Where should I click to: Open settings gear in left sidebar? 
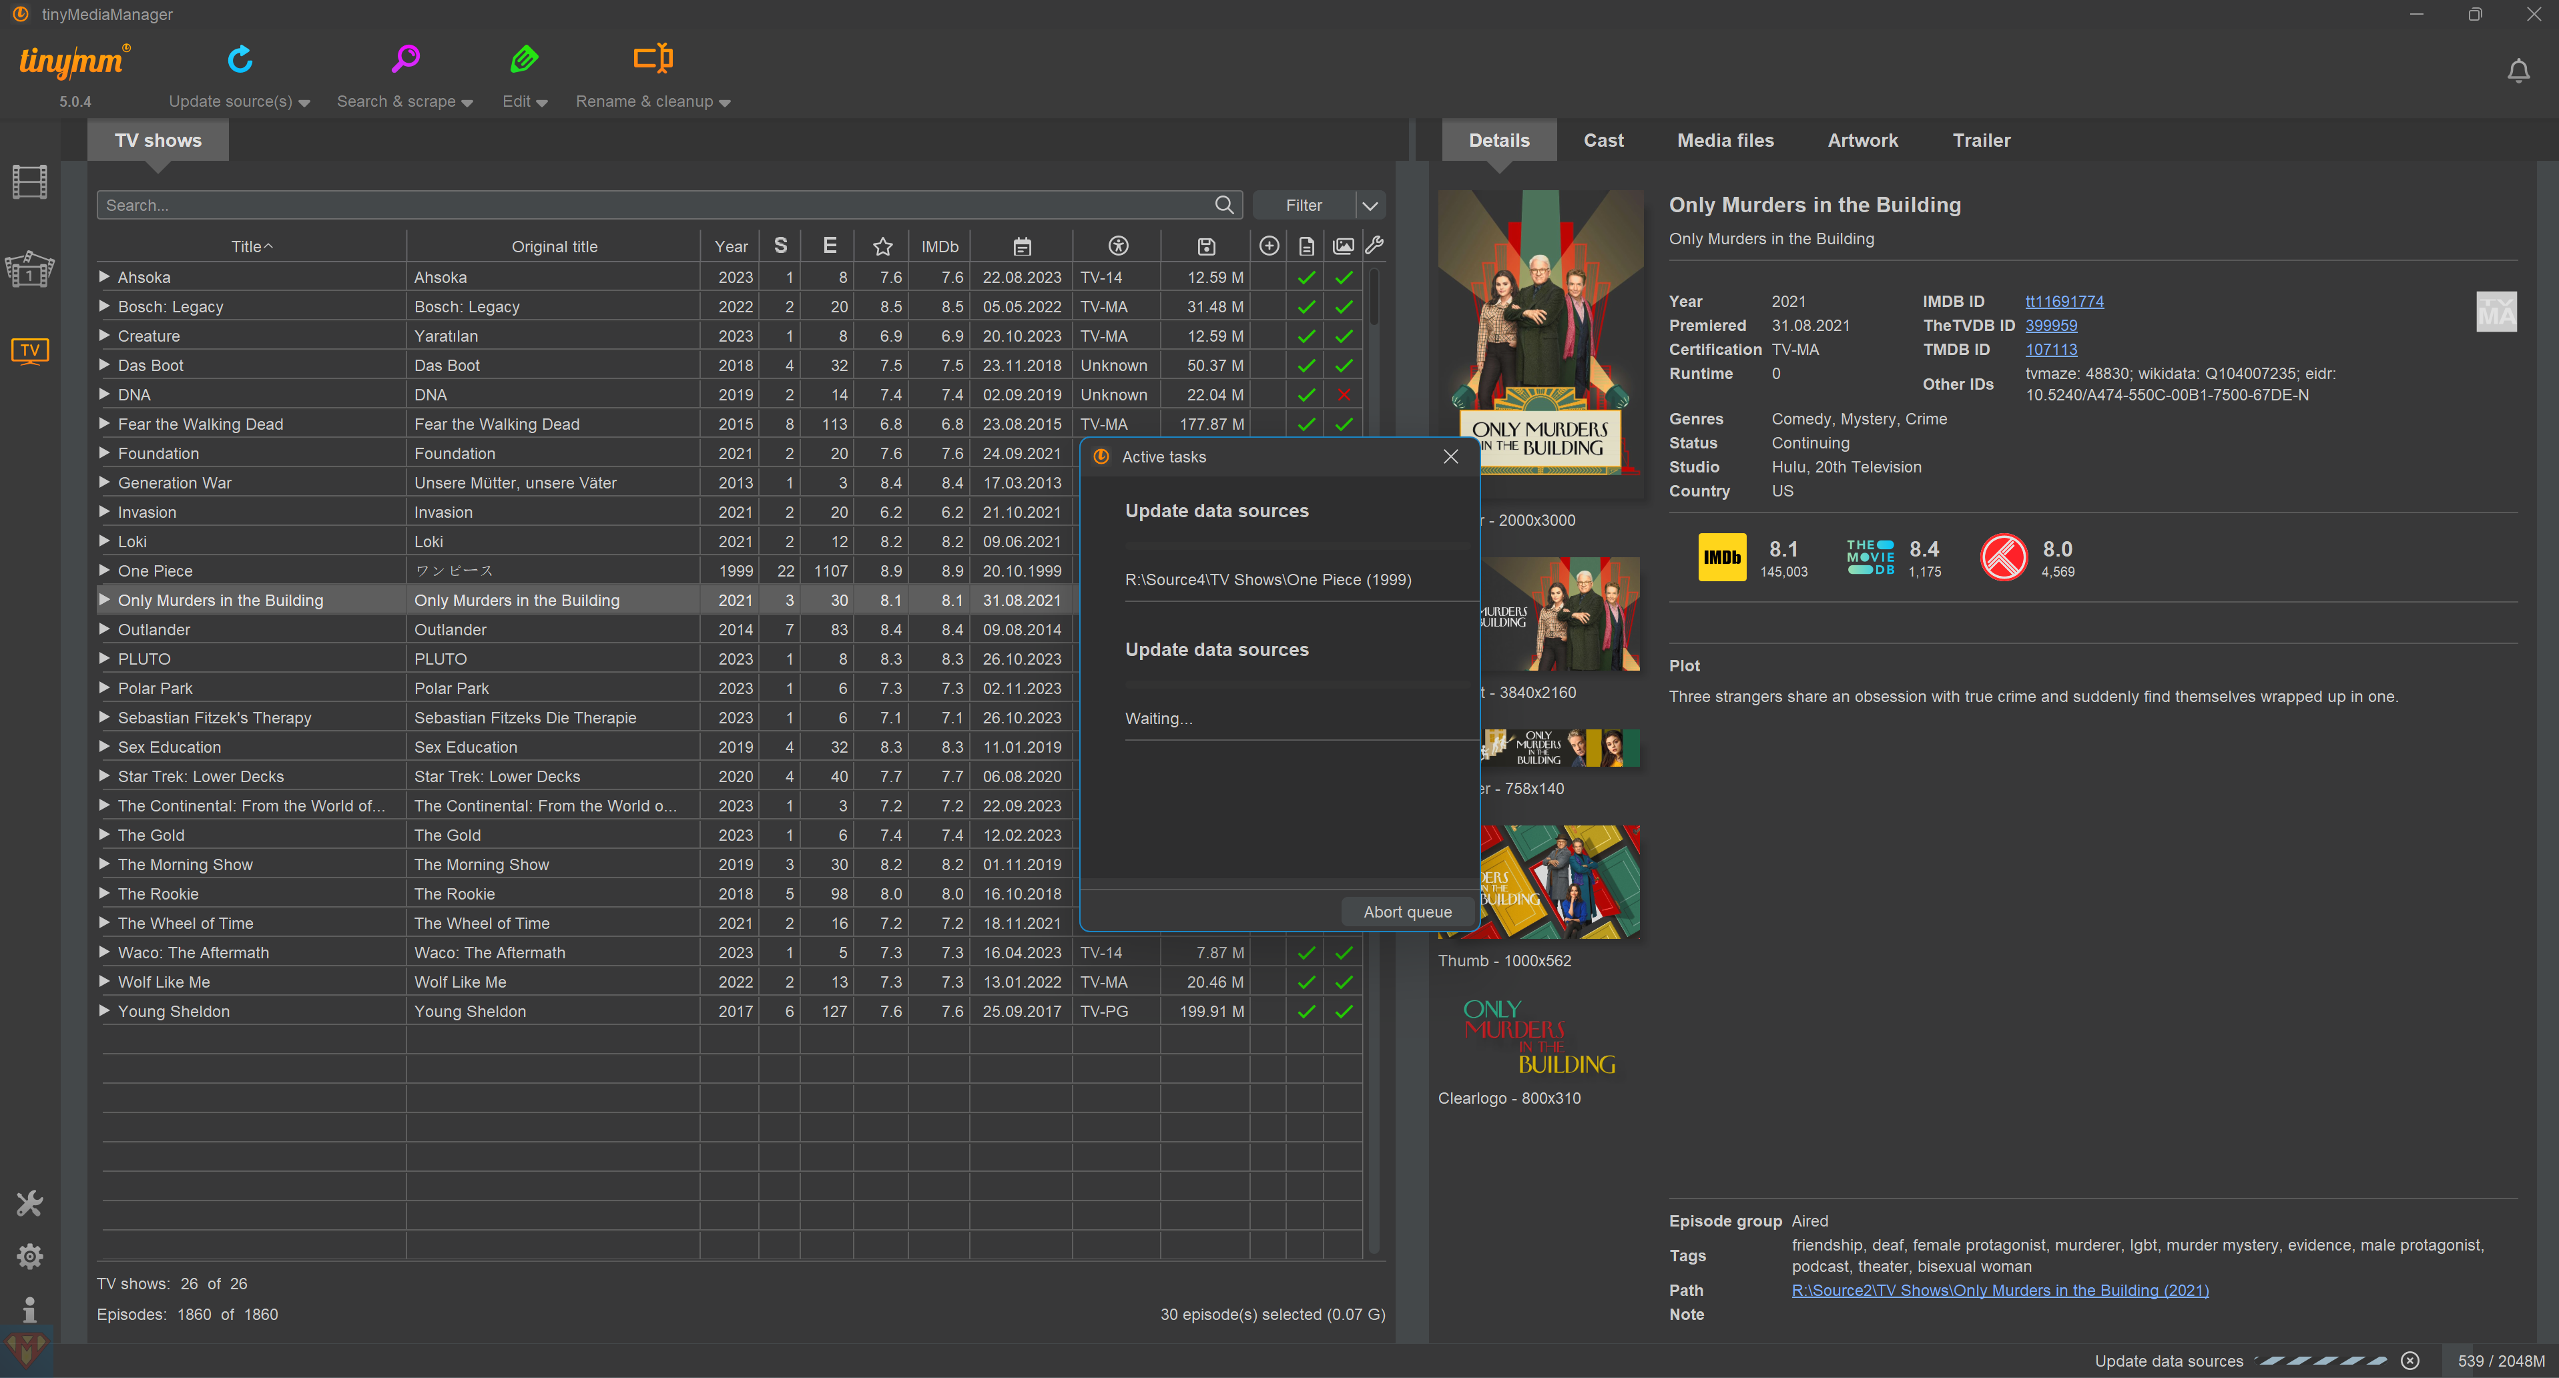pos(30,1257)
